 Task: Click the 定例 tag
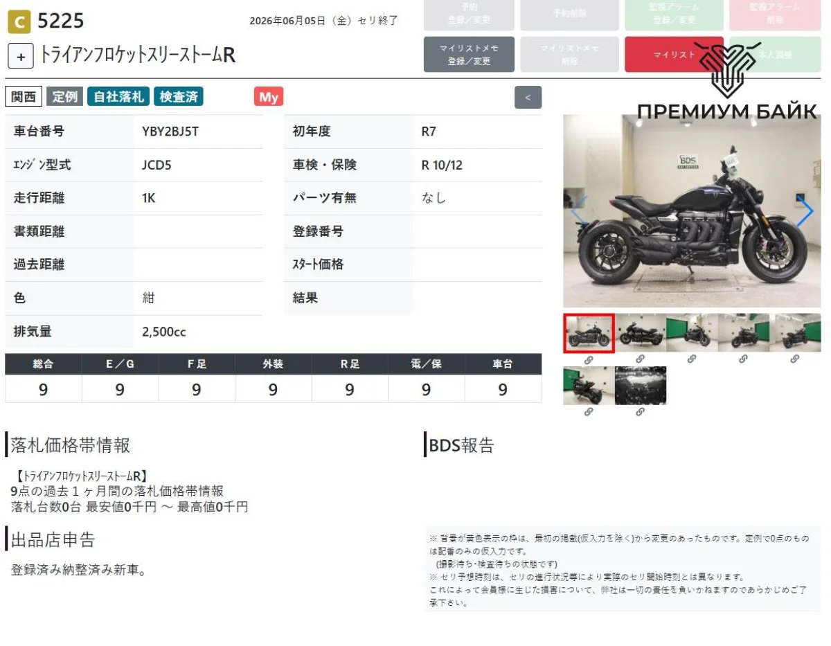65,97
